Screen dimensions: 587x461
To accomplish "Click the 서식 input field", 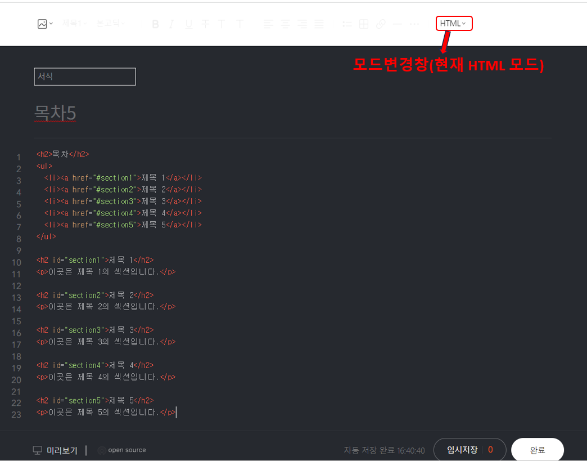I will pyautogui.click(x=84, y=77).
